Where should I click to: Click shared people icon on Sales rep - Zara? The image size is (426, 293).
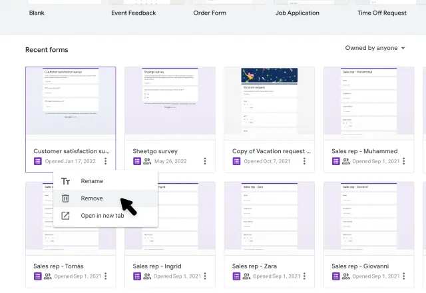pos(246,276)
